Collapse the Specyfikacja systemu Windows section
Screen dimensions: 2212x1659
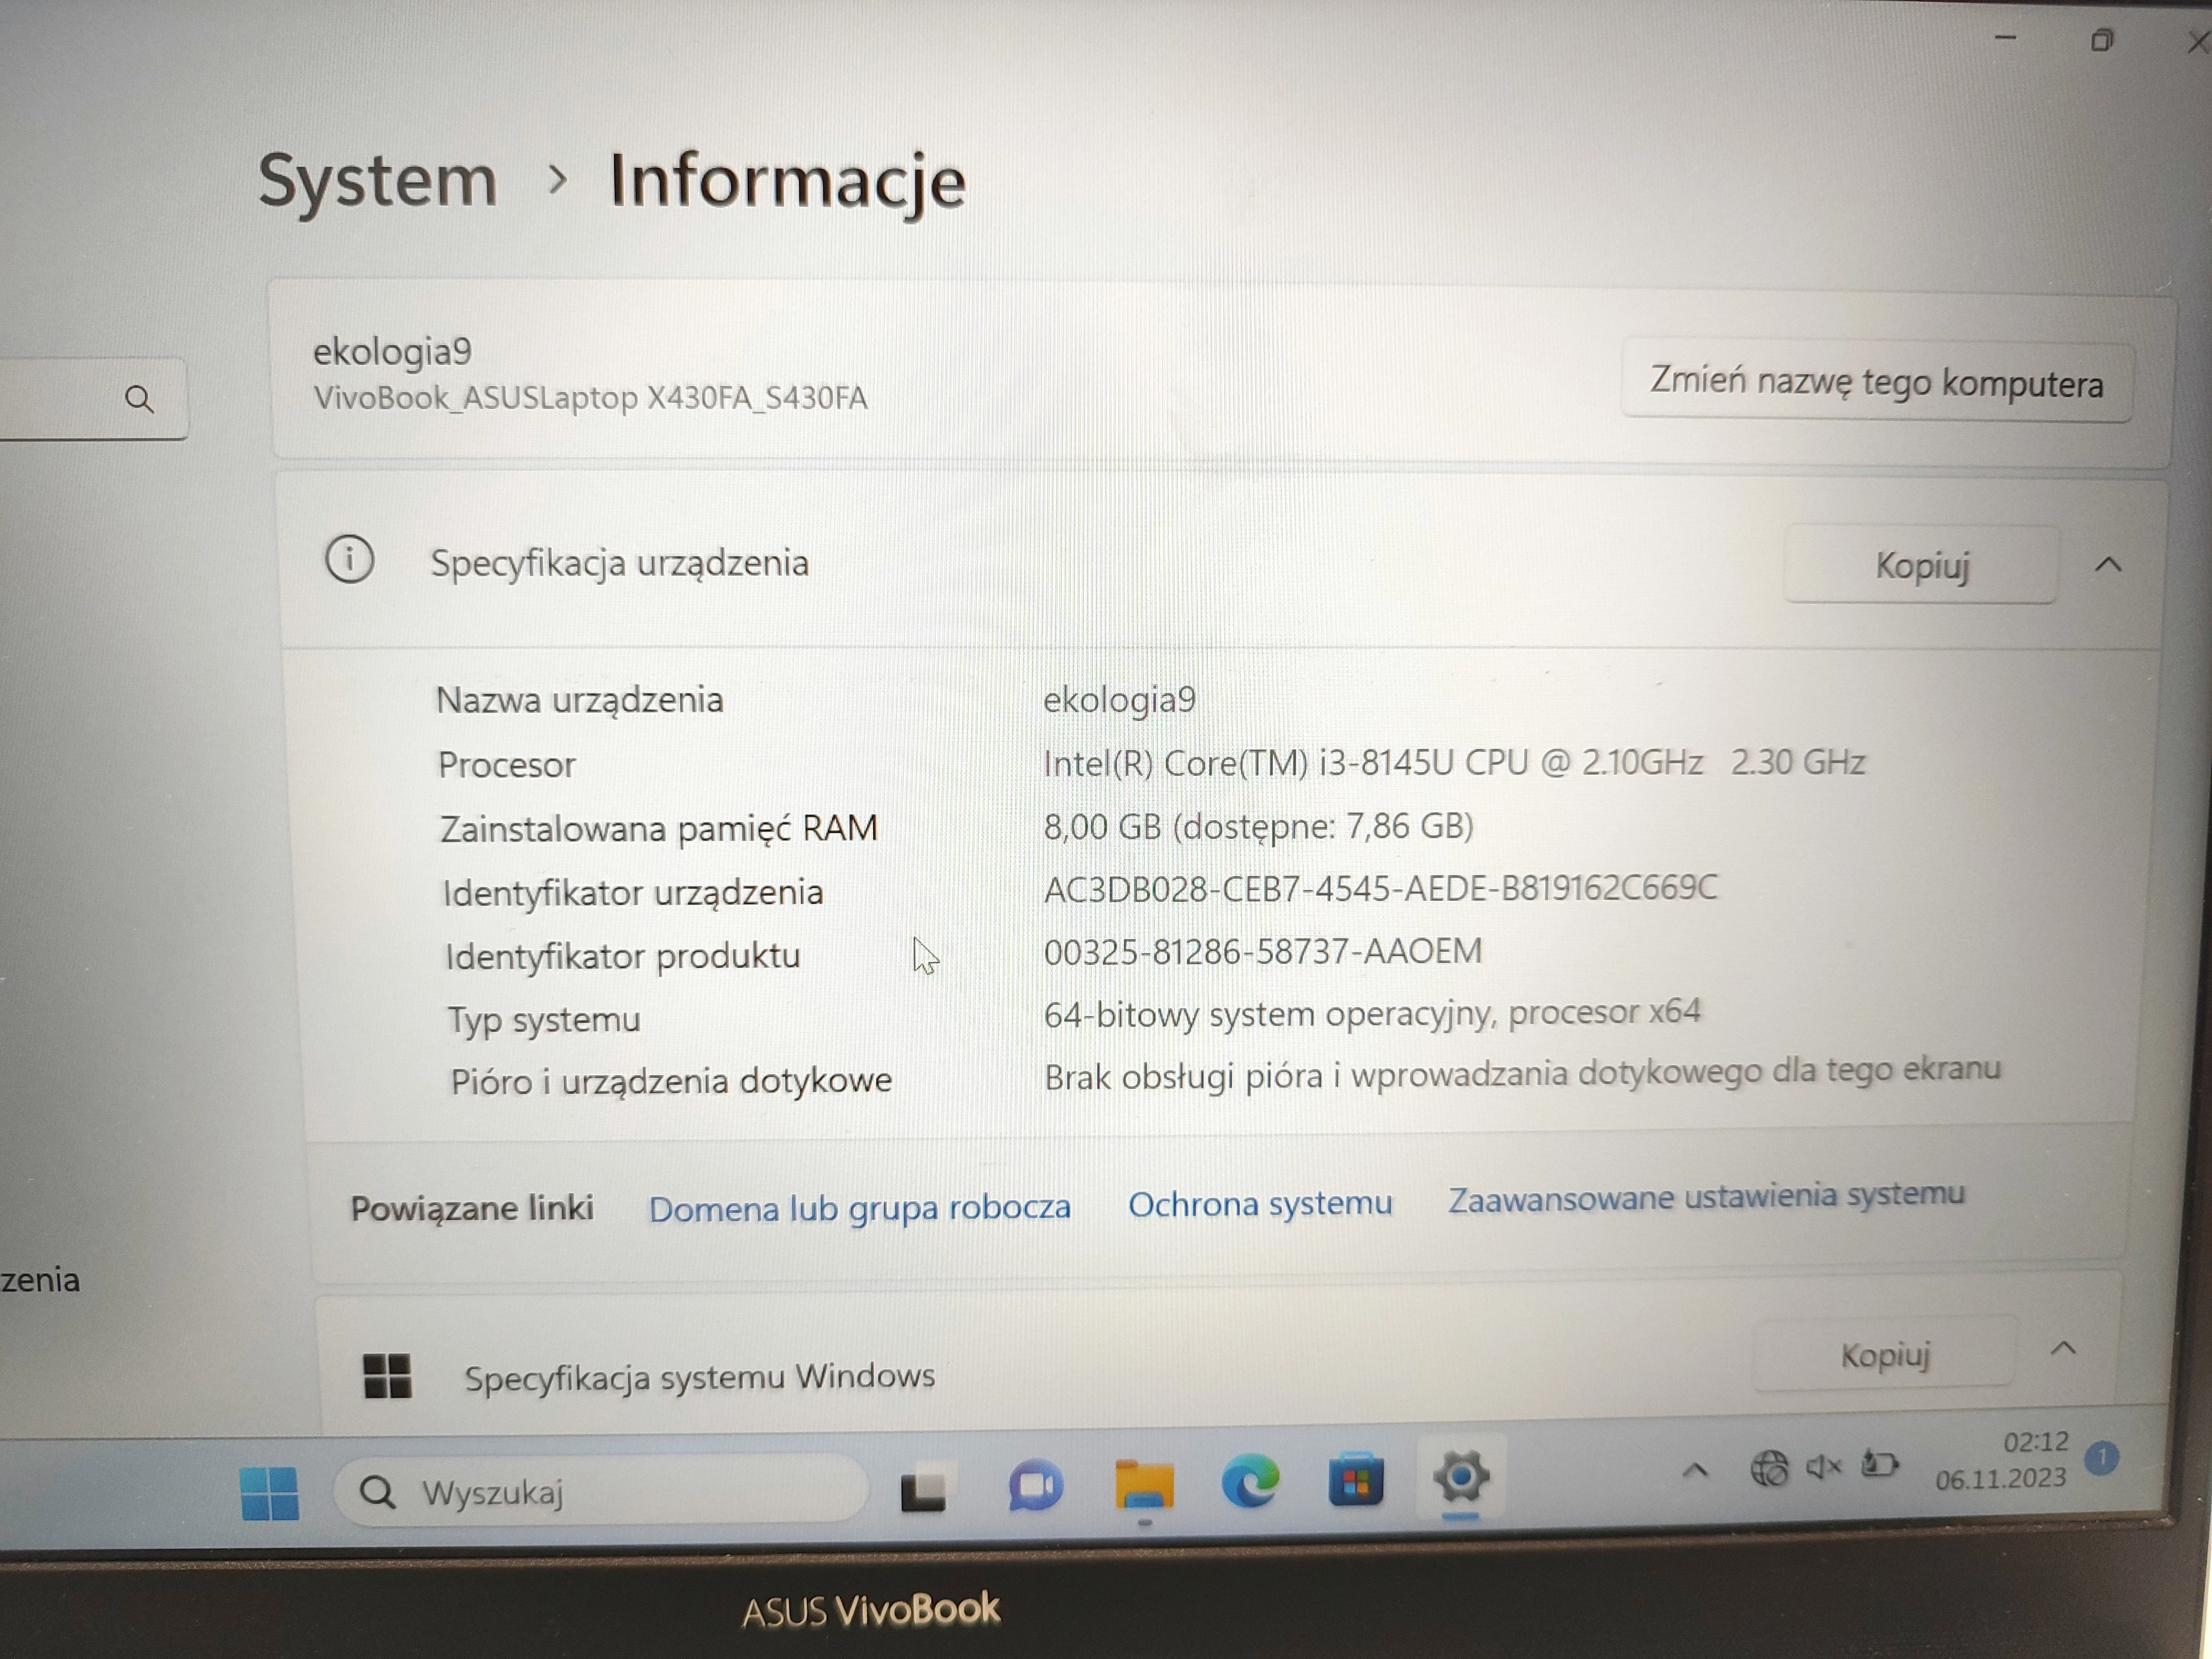pyautogui.click(x=2063, y=1349)
